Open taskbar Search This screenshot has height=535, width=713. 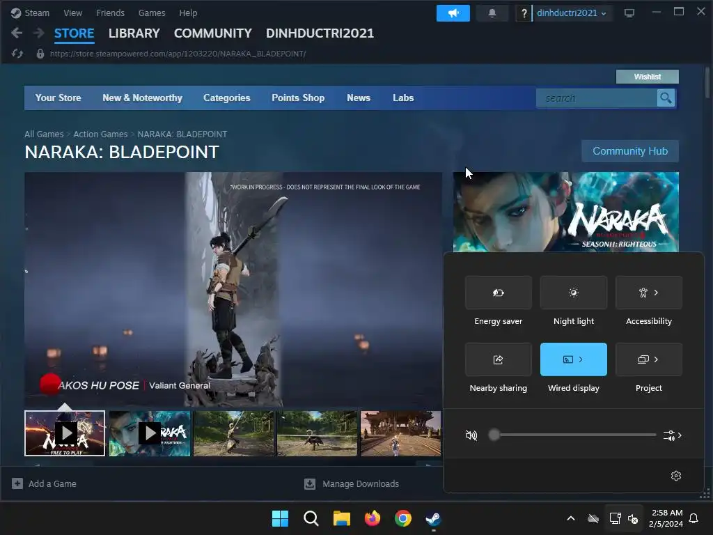tap(311, 518)
